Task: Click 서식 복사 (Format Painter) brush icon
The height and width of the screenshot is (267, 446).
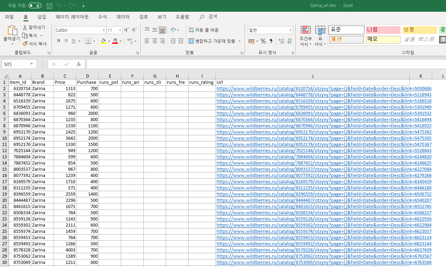Action: [25, 44]
